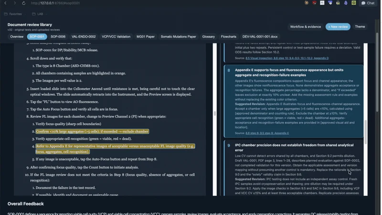Click the highlighted 'Confirm <10% large aggregates' text
Viewport: 382px width, 215px height.
(x=92, y=131)
